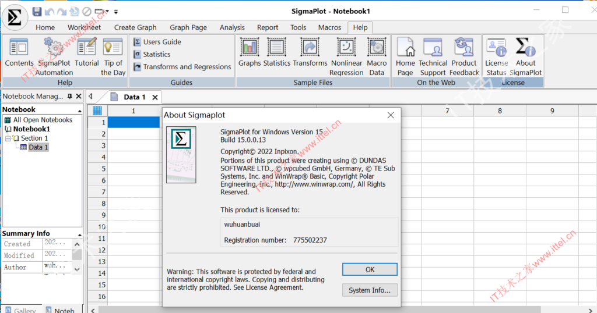Screen dimensions: 597x313
Task: Open the Quick Access Toolbar customize dropdown
Action: (115, 12)
